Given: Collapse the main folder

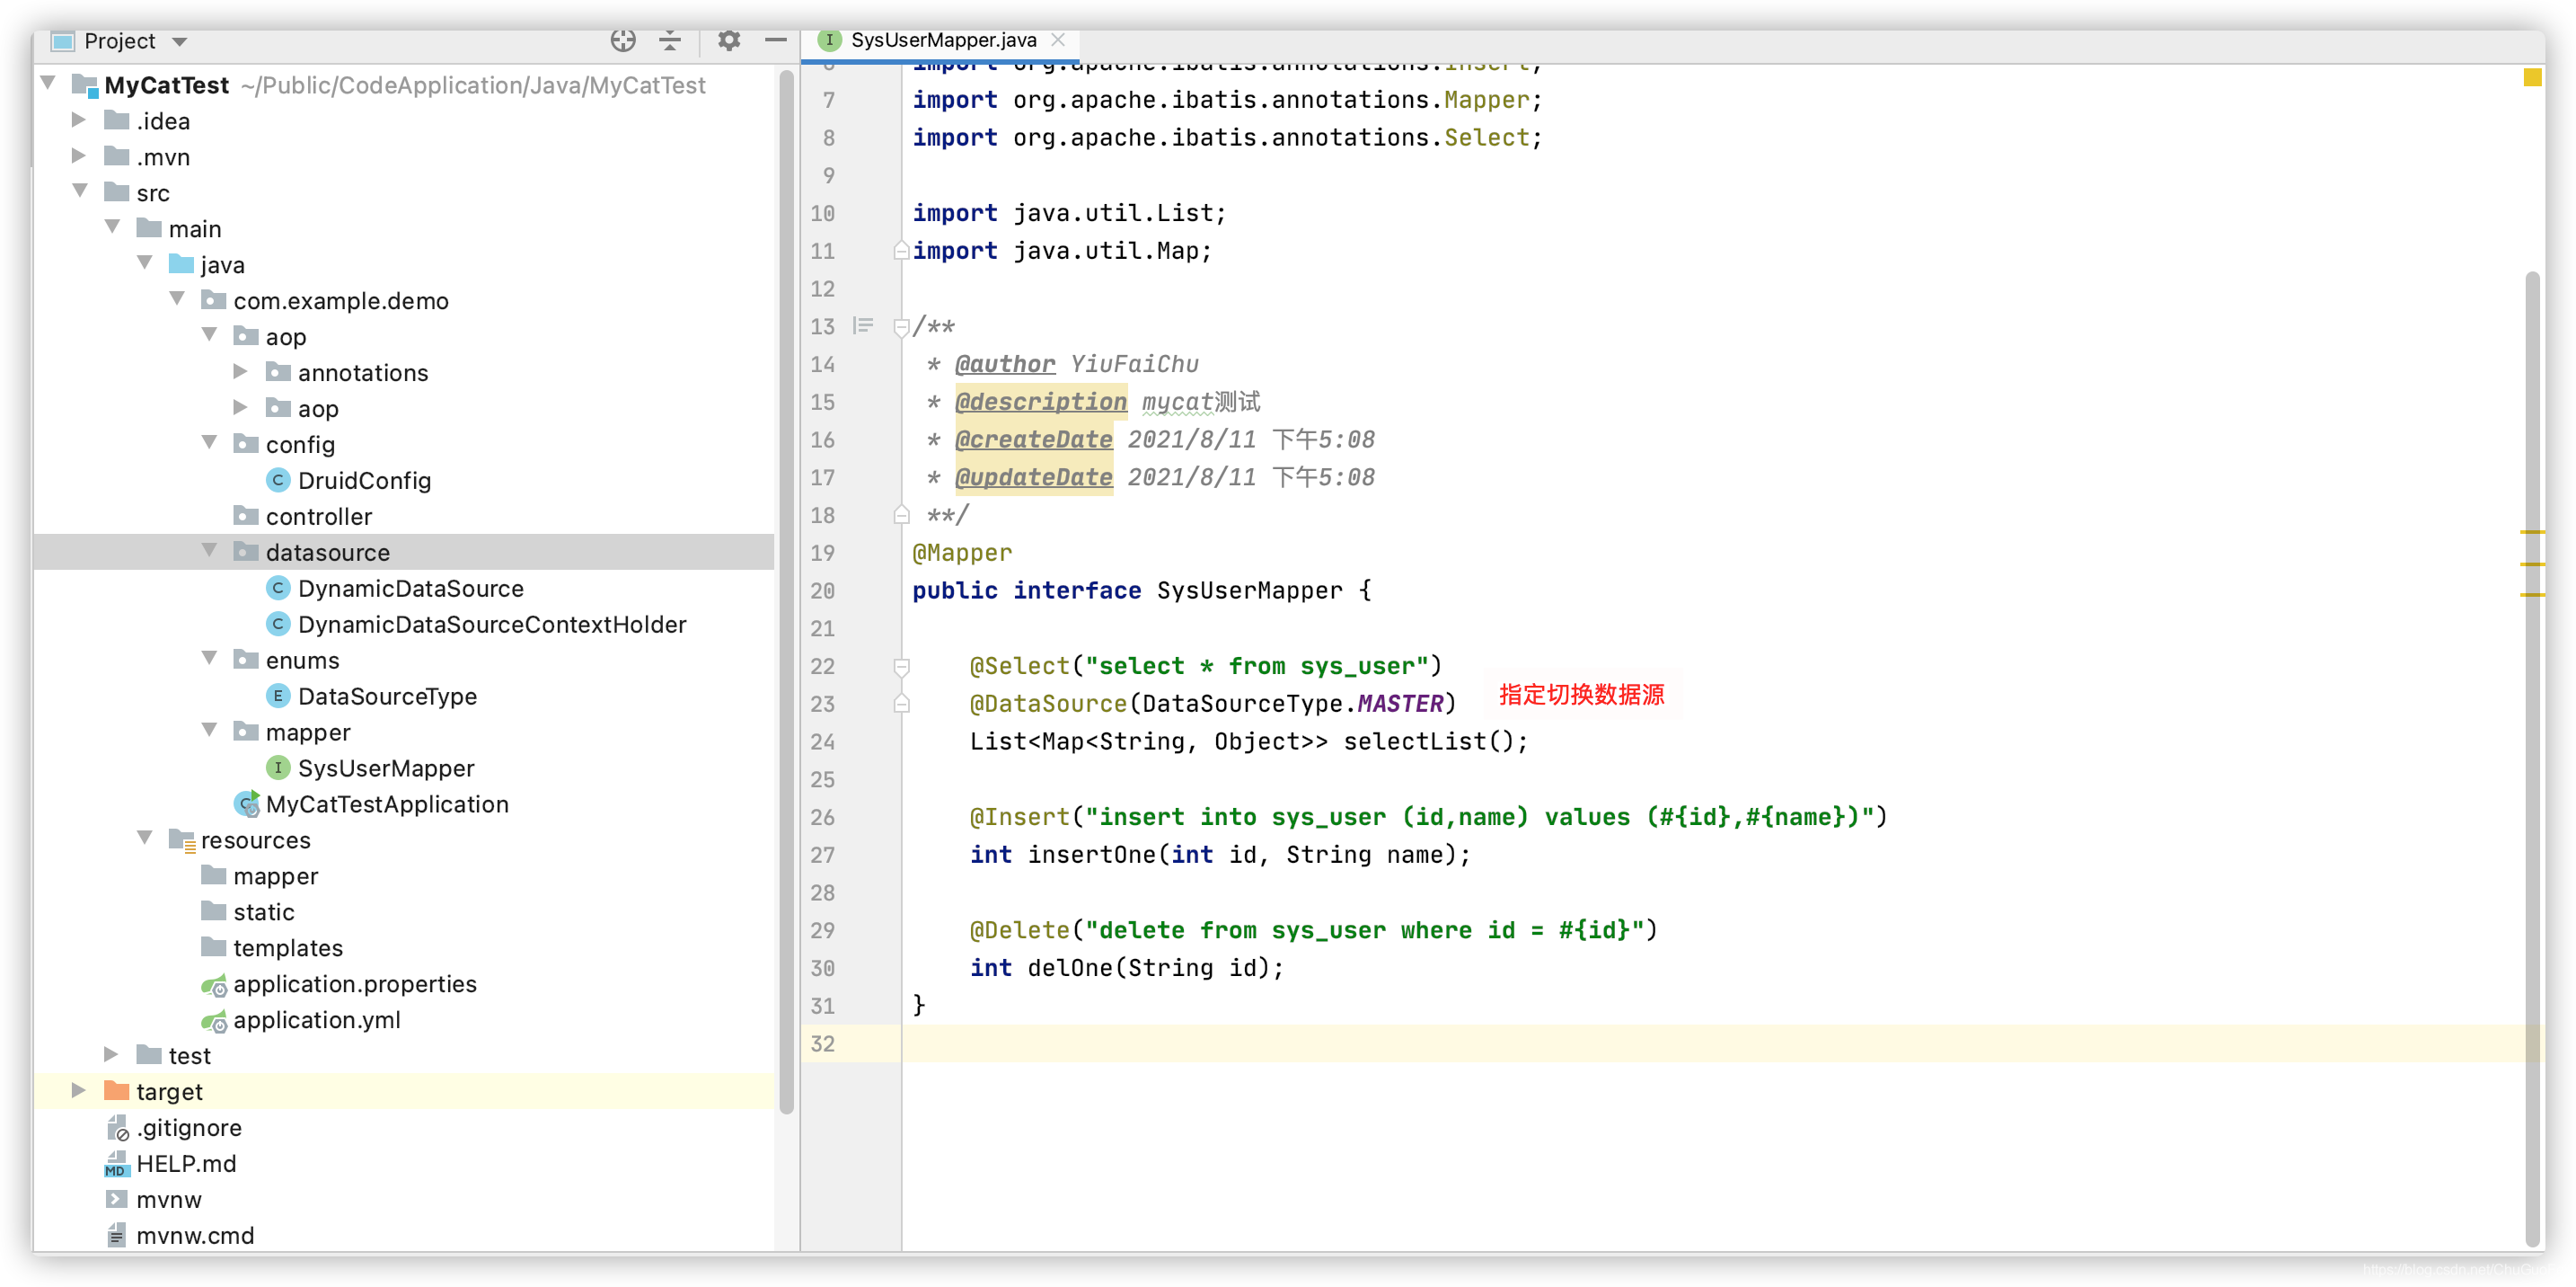Looking at the screenshot, I should (x=113, y=227).
